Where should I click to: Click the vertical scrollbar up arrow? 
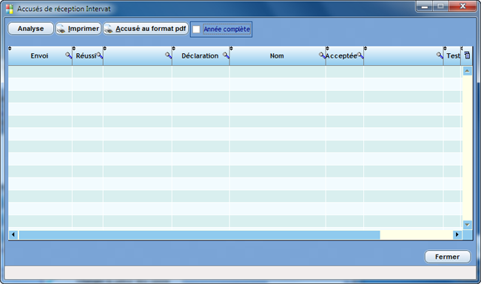(467, 71)
